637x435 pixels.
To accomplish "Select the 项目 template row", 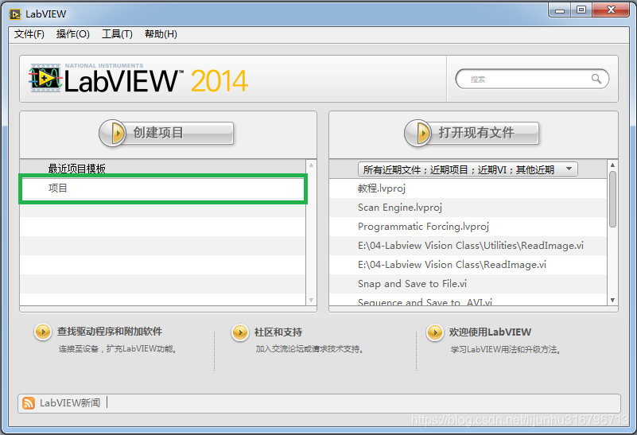I will pyautogui.click(x=163, y=188).
